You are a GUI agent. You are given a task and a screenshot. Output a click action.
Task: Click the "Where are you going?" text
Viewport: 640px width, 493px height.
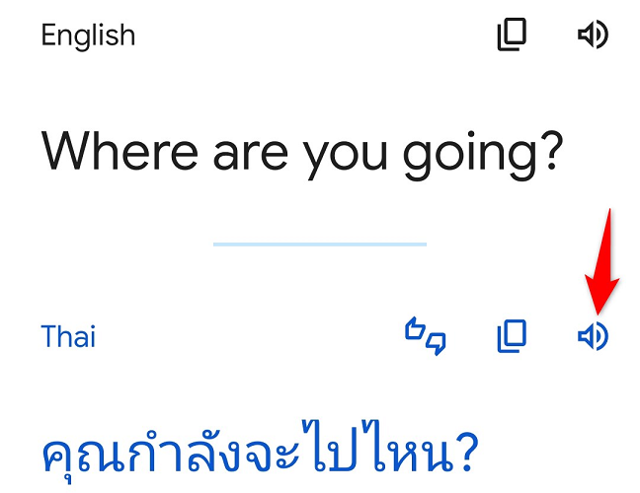302,154
